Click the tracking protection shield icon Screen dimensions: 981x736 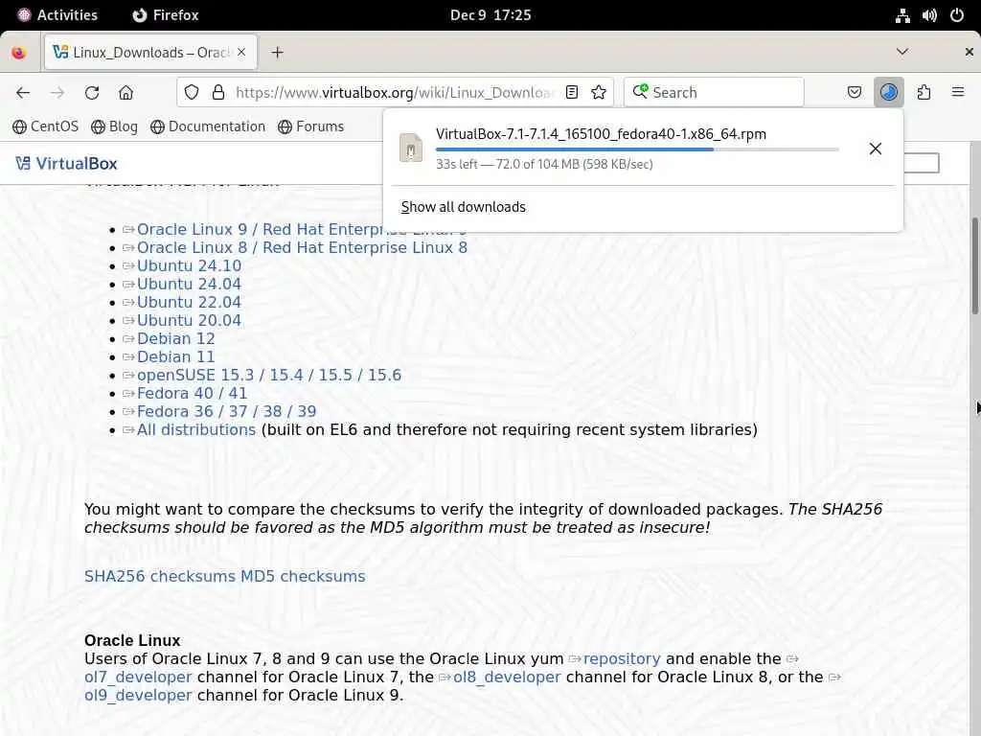pyautogui.click(x=192, y=93)
